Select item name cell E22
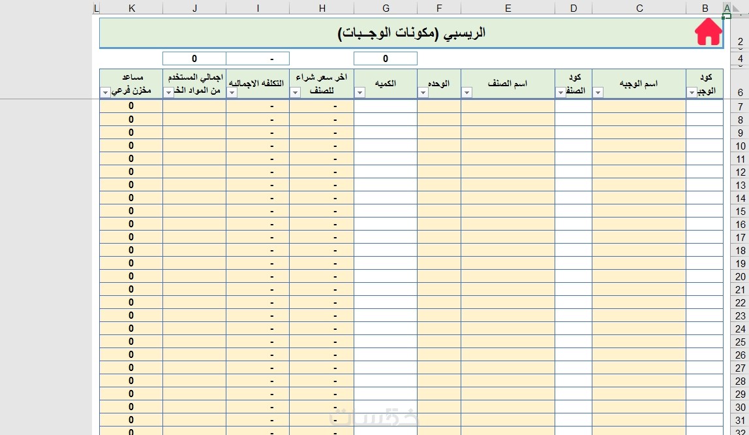This screenshot has height=435, width=749. tap(508, 302)
